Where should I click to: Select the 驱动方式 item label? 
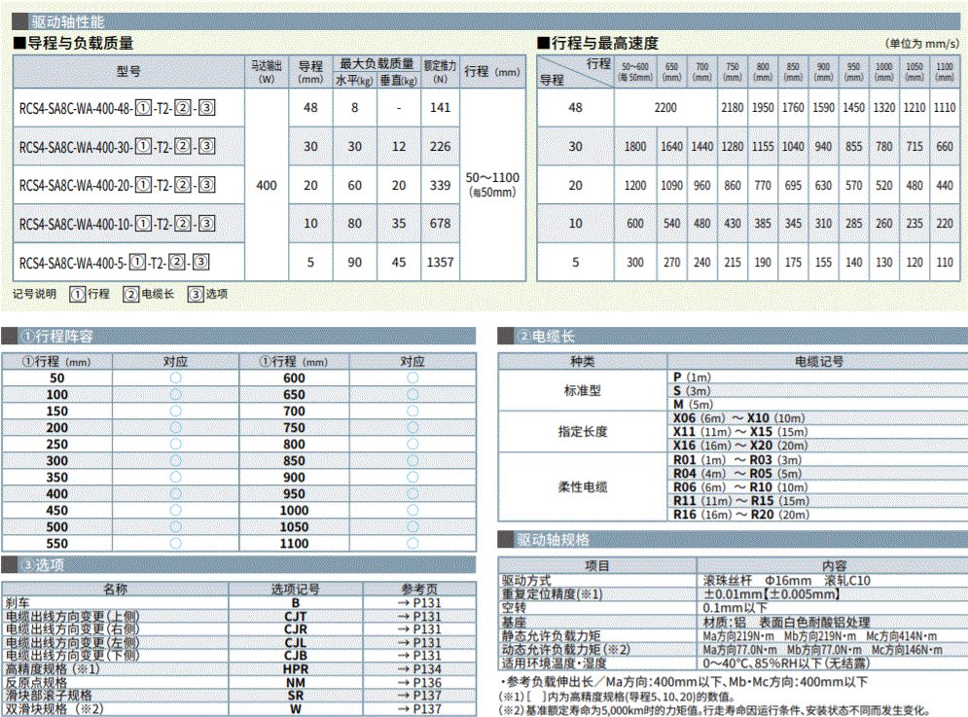[526, 581]
